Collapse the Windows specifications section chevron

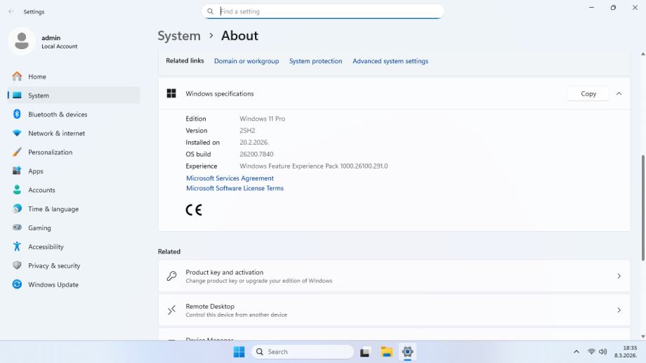pyautogui.click(x=619, y=94)
